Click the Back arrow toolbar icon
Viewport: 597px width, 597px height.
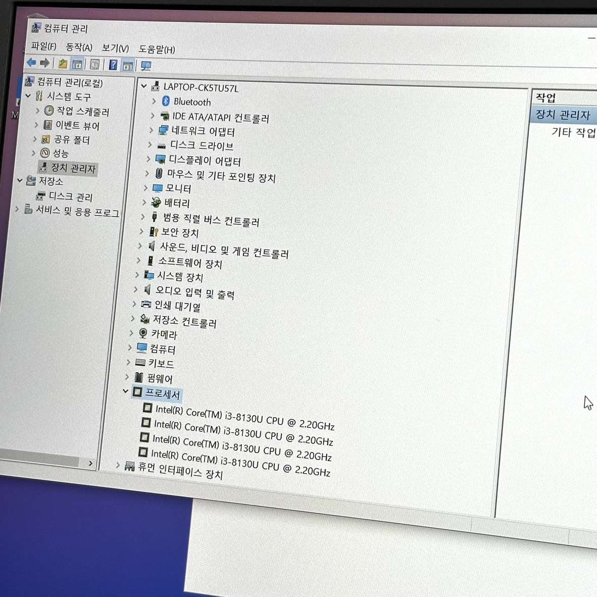point(32,63)
